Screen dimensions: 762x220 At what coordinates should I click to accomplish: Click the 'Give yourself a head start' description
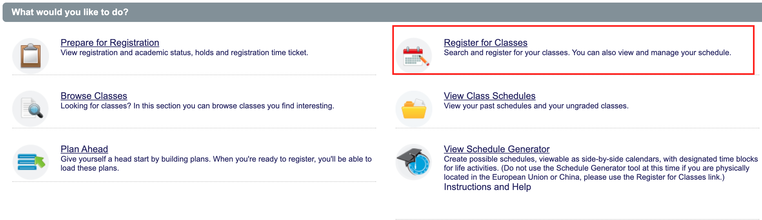216,164
